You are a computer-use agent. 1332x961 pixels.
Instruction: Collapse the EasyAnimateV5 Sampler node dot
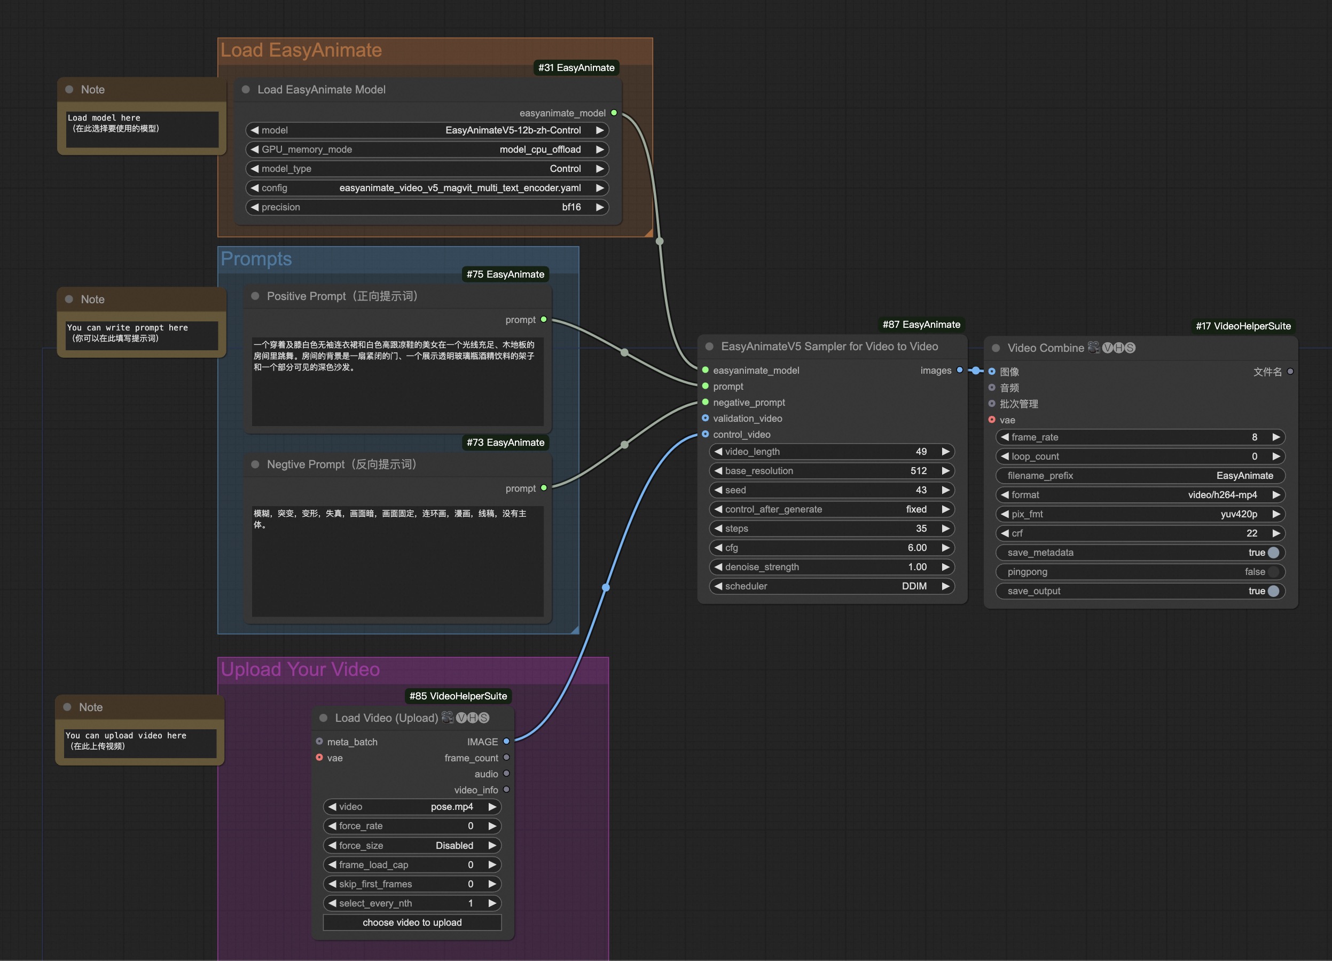point(709,346)
